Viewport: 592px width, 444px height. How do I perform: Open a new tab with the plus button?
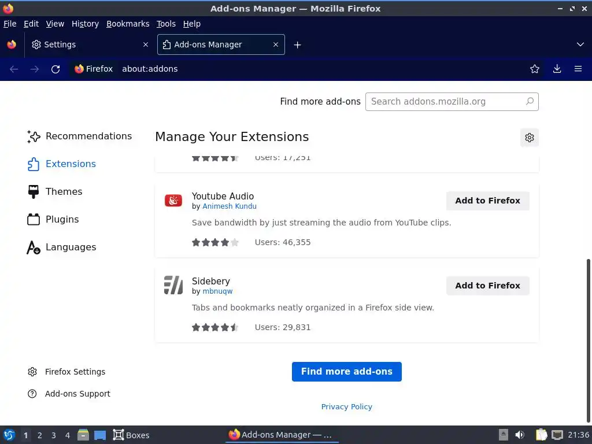point(298,45)
